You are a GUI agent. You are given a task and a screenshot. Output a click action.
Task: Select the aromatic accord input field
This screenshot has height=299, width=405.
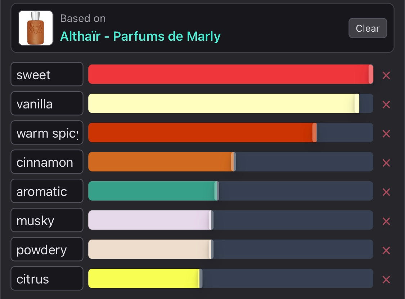[47, 191]
